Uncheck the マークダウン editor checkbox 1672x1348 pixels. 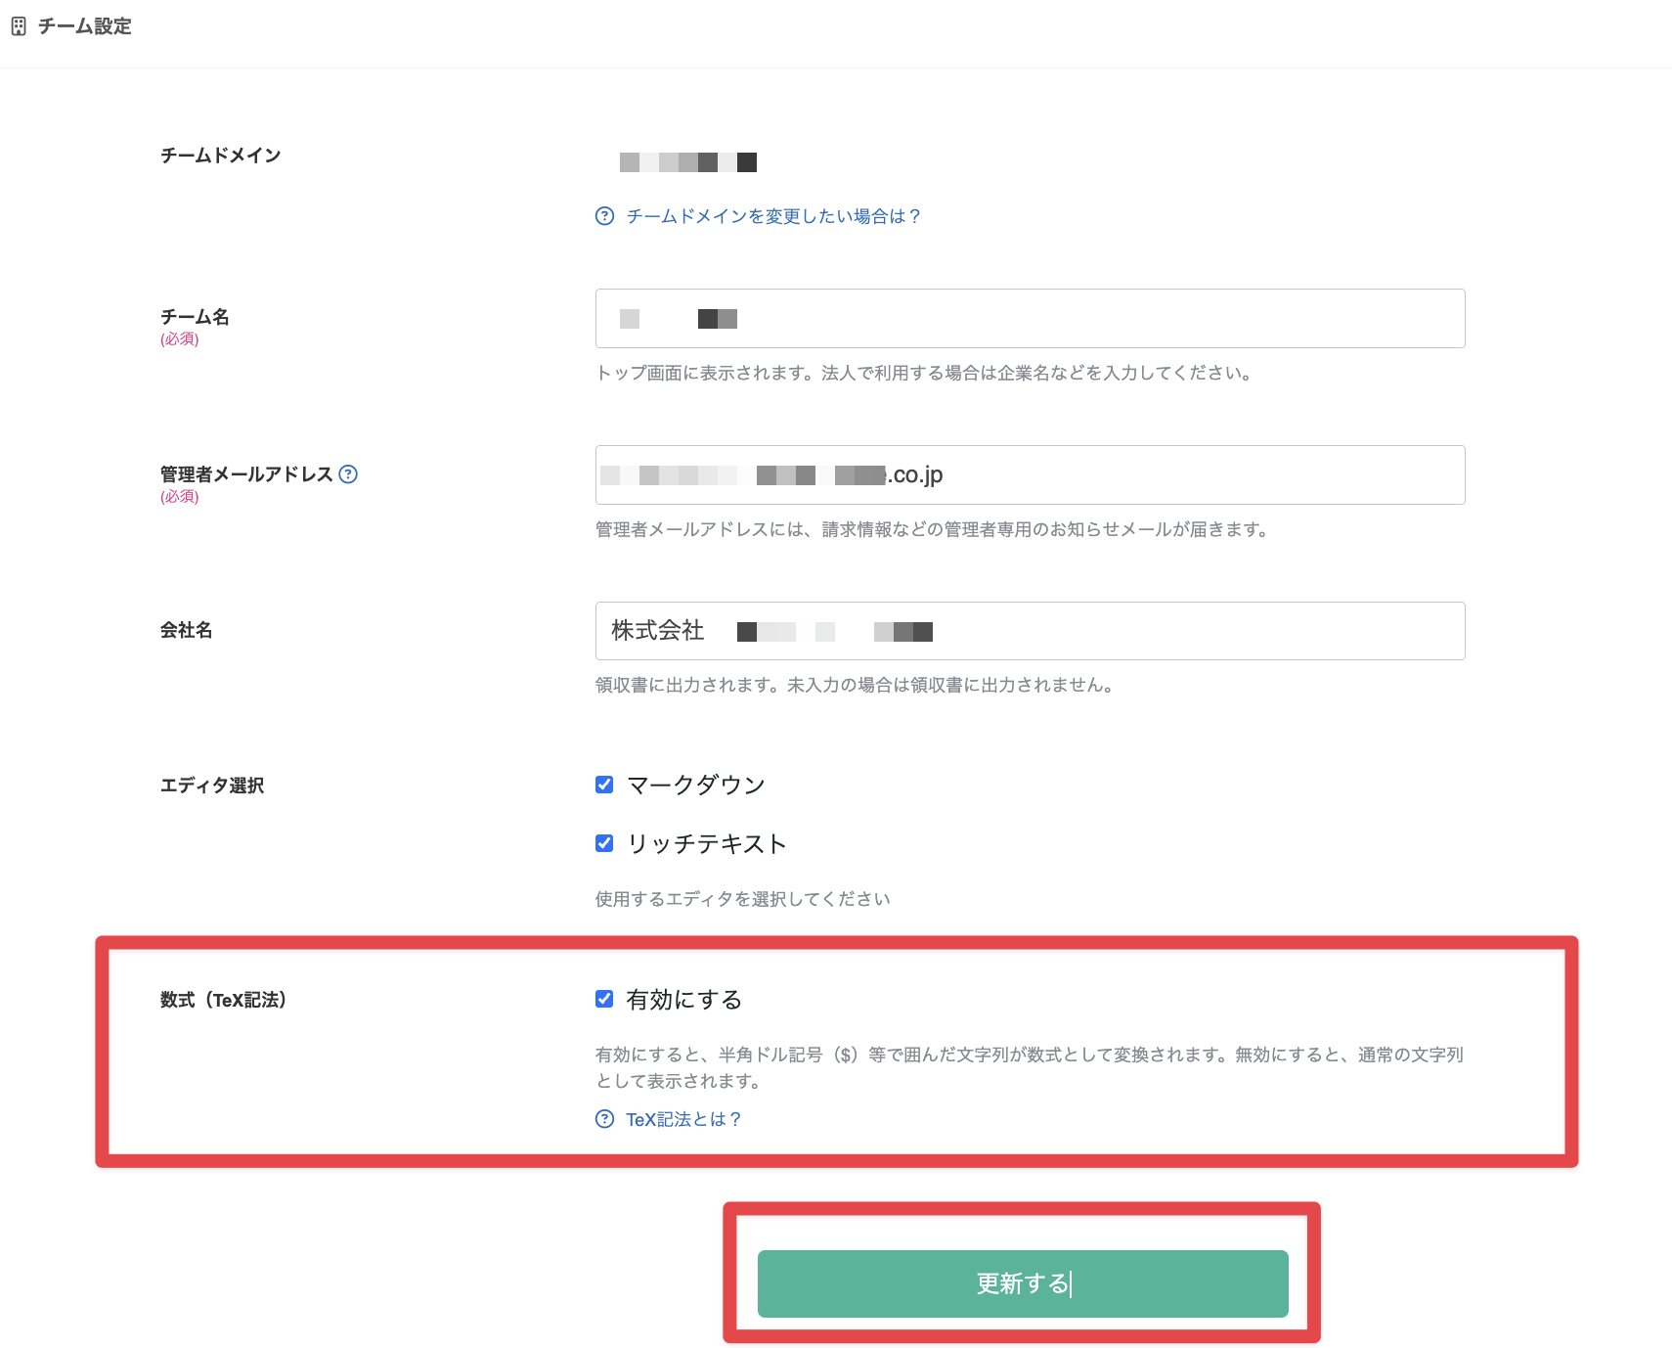coord(604,785)
